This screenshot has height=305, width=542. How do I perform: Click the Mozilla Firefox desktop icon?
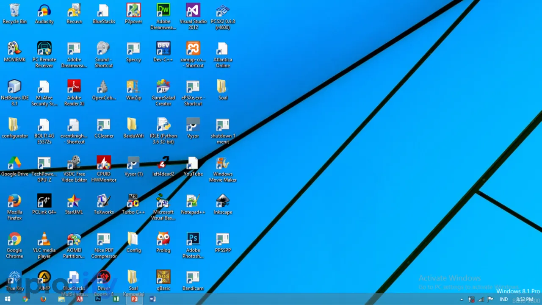click(x=14, y=208)
